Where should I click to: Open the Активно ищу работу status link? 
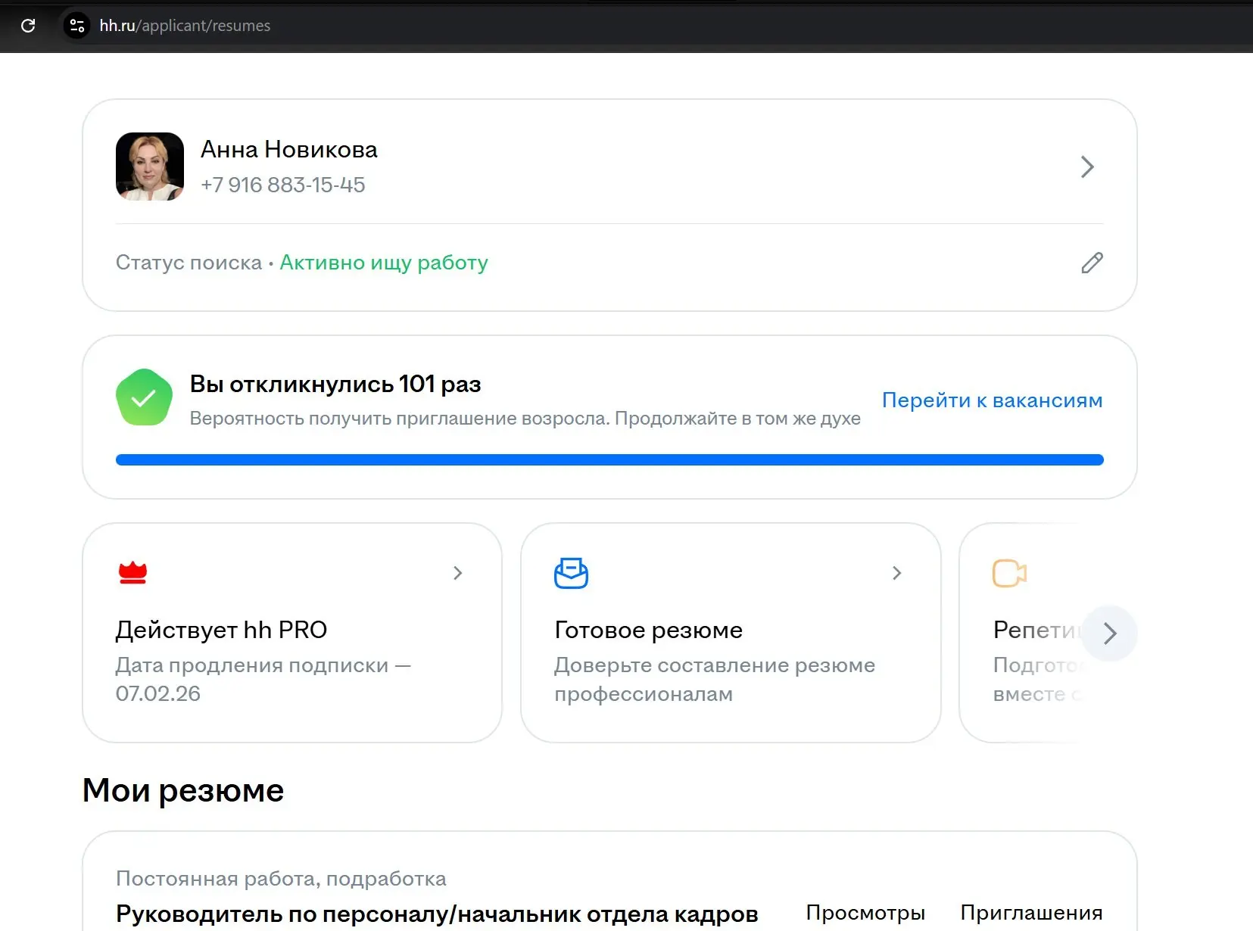click(x=383, y=263)
